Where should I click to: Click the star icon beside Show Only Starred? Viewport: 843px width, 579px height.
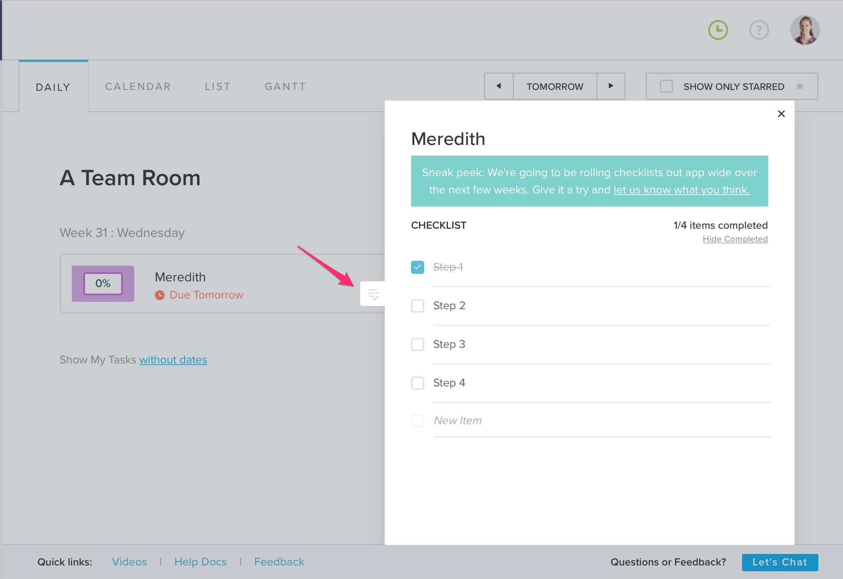[x=799, y=86]
